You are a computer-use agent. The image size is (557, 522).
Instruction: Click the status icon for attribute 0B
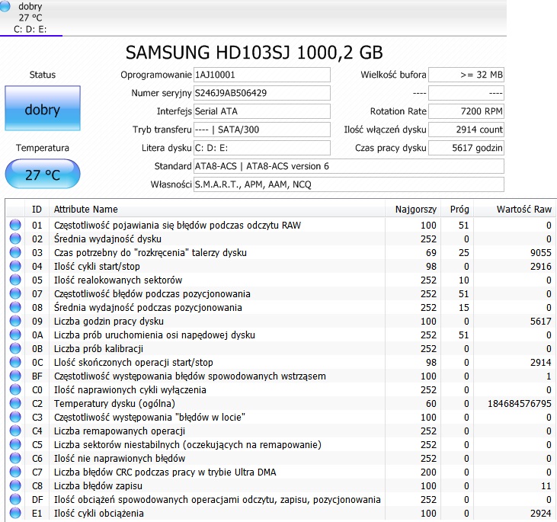pyautogui.click(x=15, y=349)
